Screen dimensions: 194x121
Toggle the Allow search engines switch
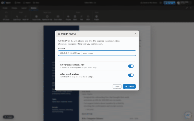pos(131,75)
